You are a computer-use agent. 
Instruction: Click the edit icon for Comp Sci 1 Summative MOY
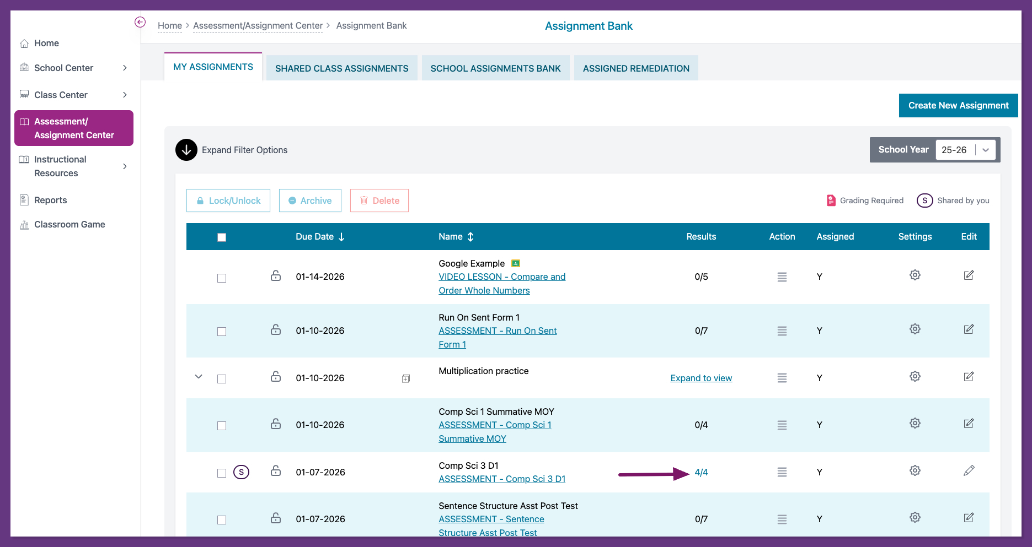(x=969, y=424)
